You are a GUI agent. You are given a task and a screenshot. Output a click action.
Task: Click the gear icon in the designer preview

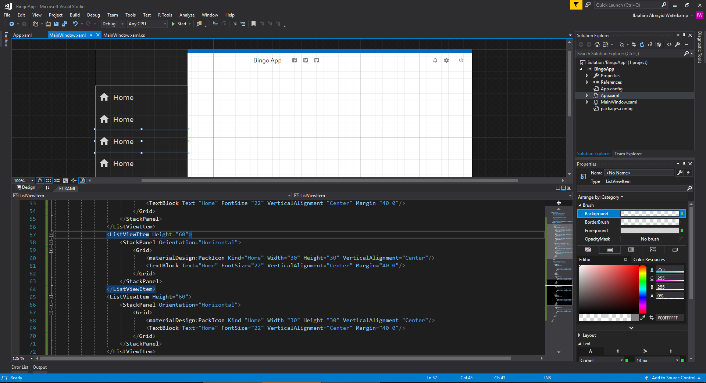[446, 60]
